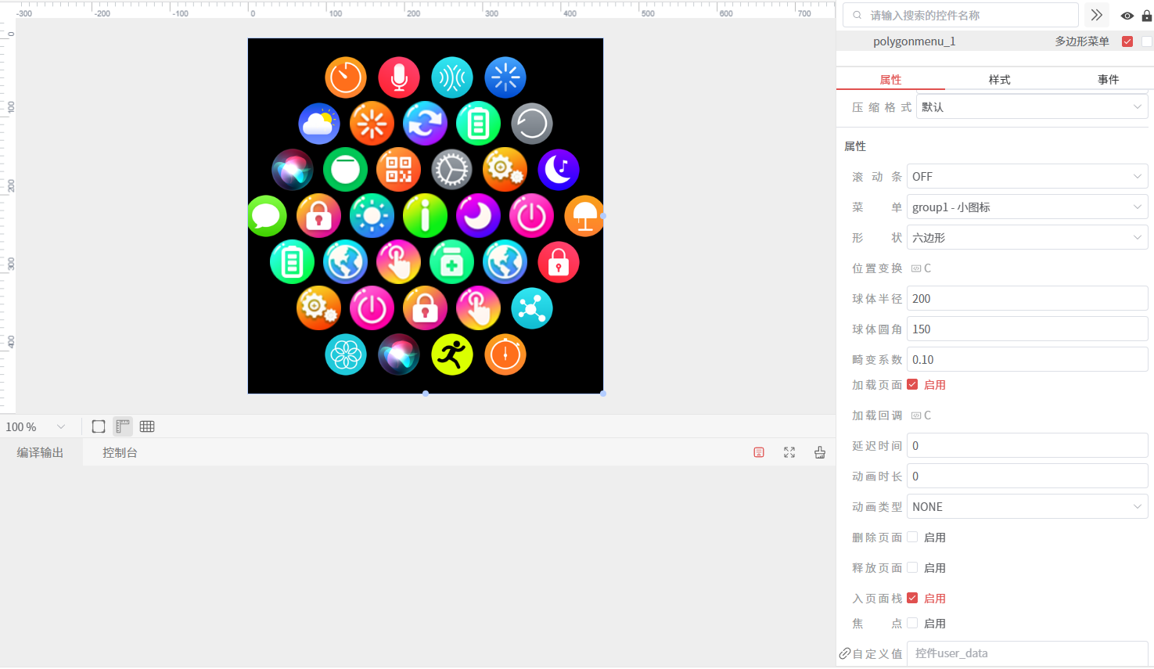Clear the console log output
1154x669 pixels.
[x=759, y=452]
